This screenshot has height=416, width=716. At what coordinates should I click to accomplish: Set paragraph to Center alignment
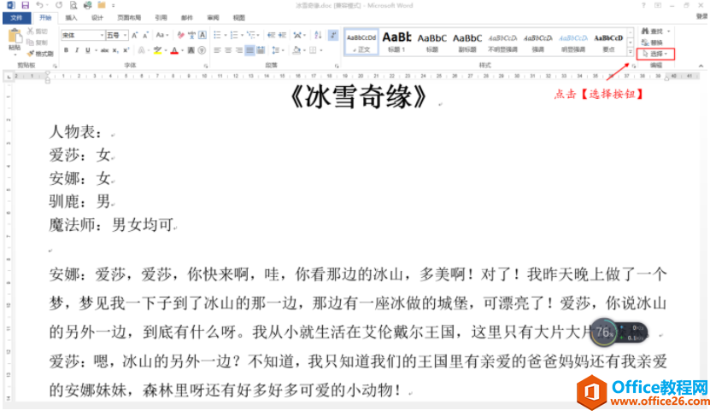(x=228, y=50)
